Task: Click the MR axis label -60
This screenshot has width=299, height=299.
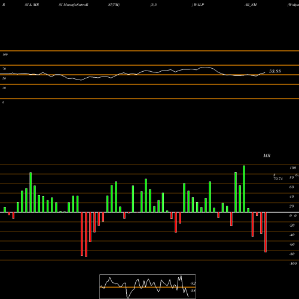Action: point(292,245)
